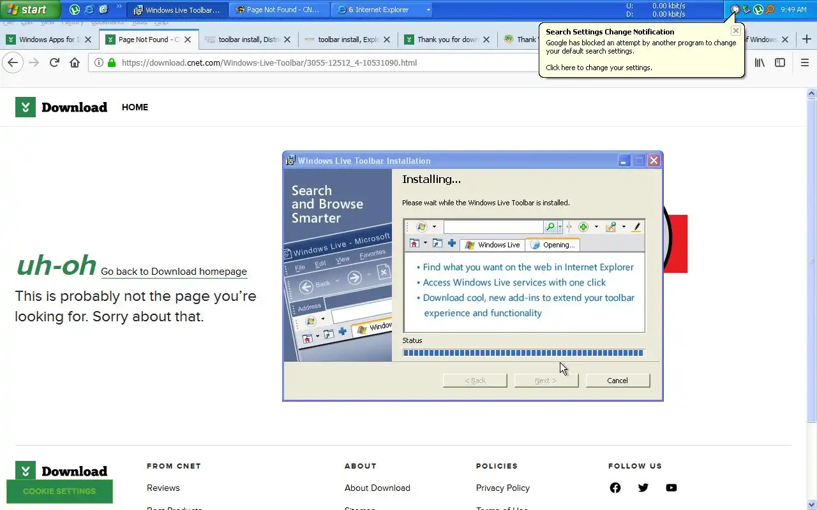This screenshot has width=817, height=510.
Task: Close the Windows Live Toolbar Installation window
Action: pos(654,161)
